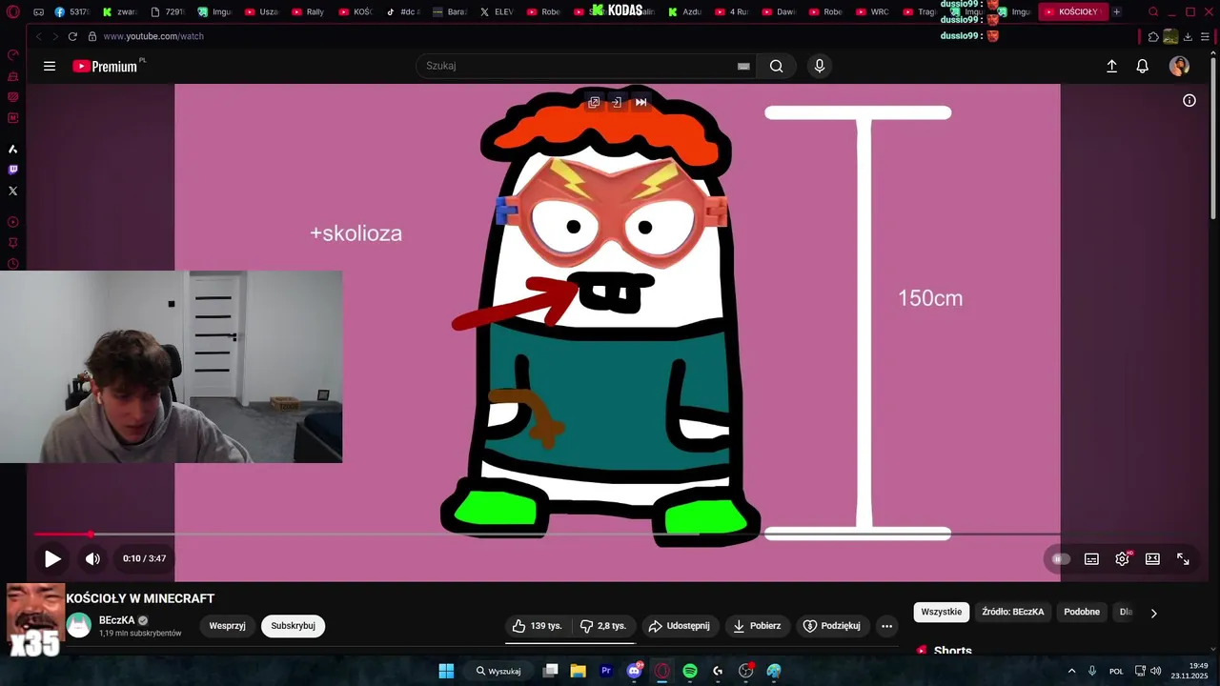This screenshot has height=686, width=1220.
Task: Click the YouTube search magnifier button
Action: point(777,66)
